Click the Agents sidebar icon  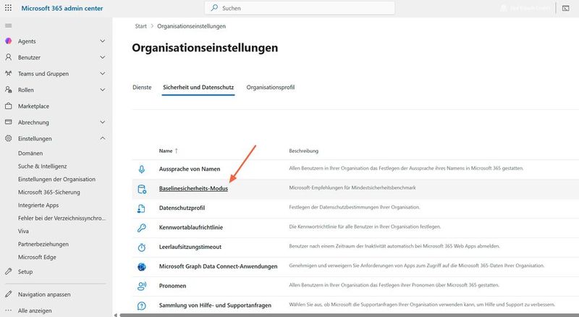coord(8,41)
